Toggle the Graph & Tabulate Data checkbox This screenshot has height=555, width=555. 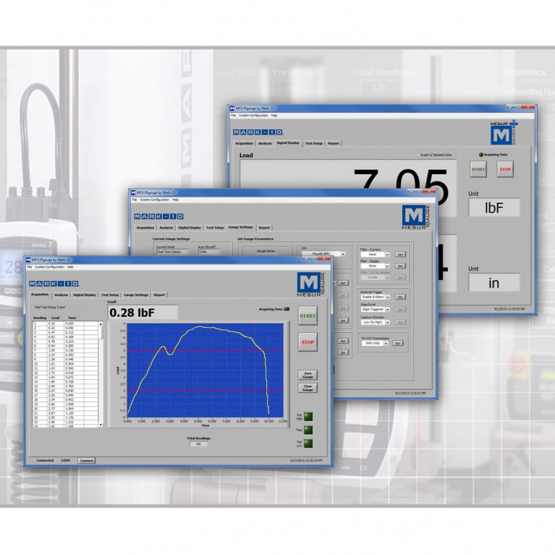418,155
